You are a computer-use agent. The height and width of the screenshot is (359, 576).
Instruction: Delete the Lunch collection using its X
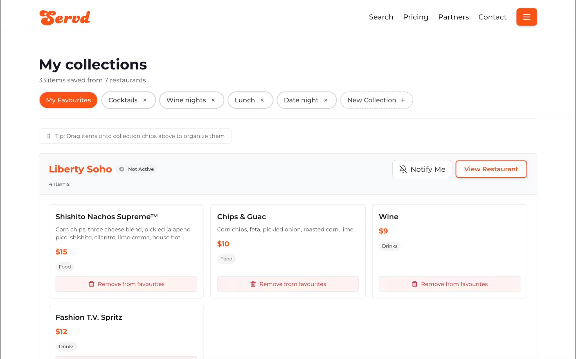pyautogui.click(x=262, y=100)
